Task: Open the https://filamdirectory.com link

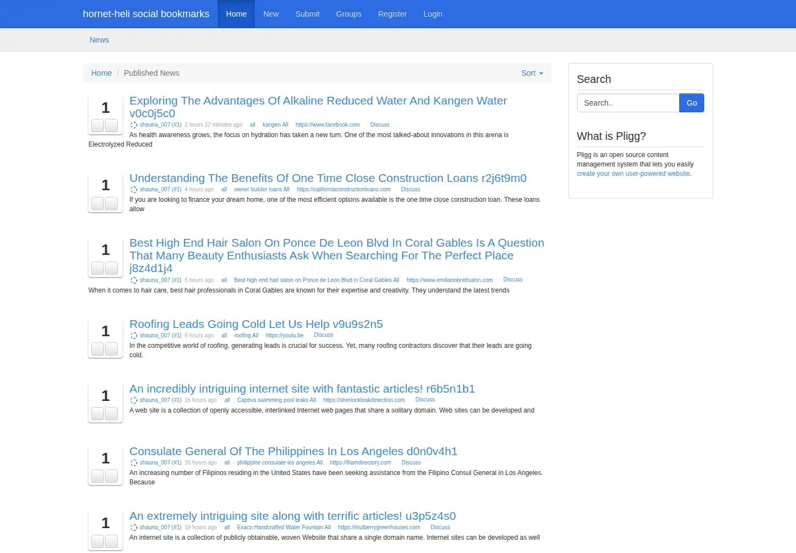Action: [360, 463]
